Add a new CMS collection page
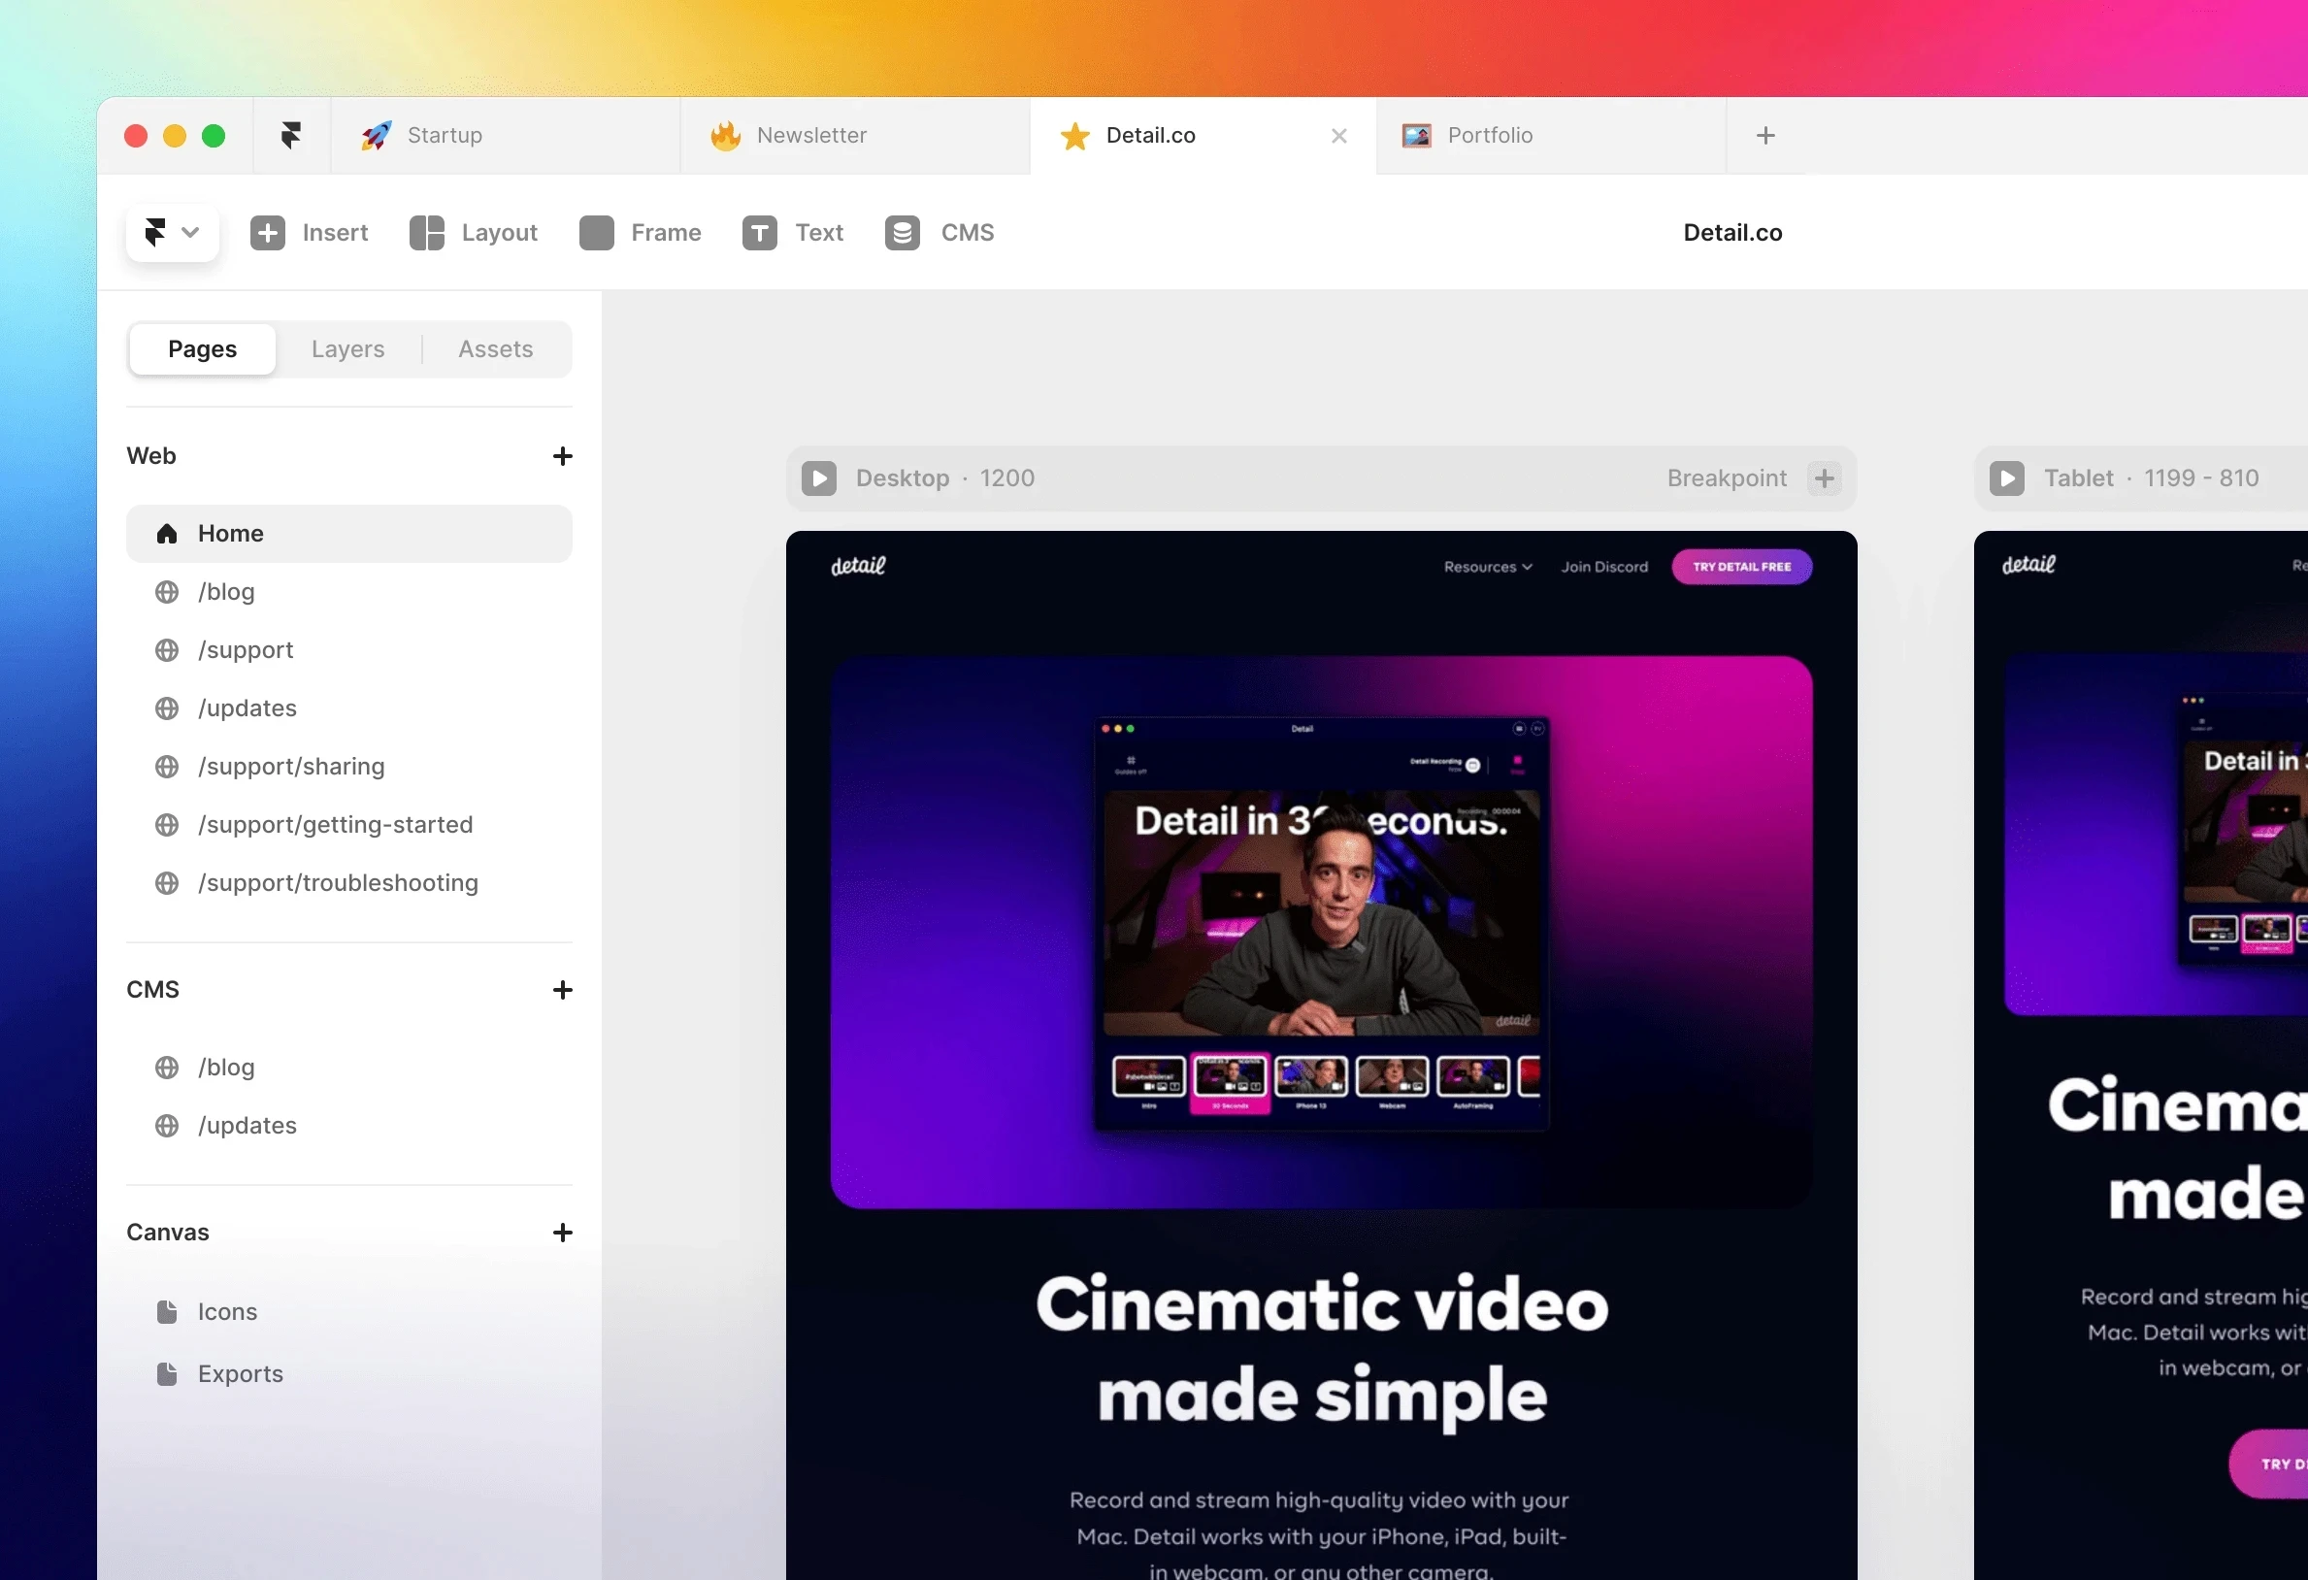This screenshot has height=1580, width=2308. [x=562, y=990]
